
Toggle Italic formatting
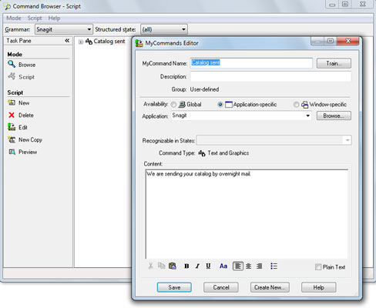[197, 266]
